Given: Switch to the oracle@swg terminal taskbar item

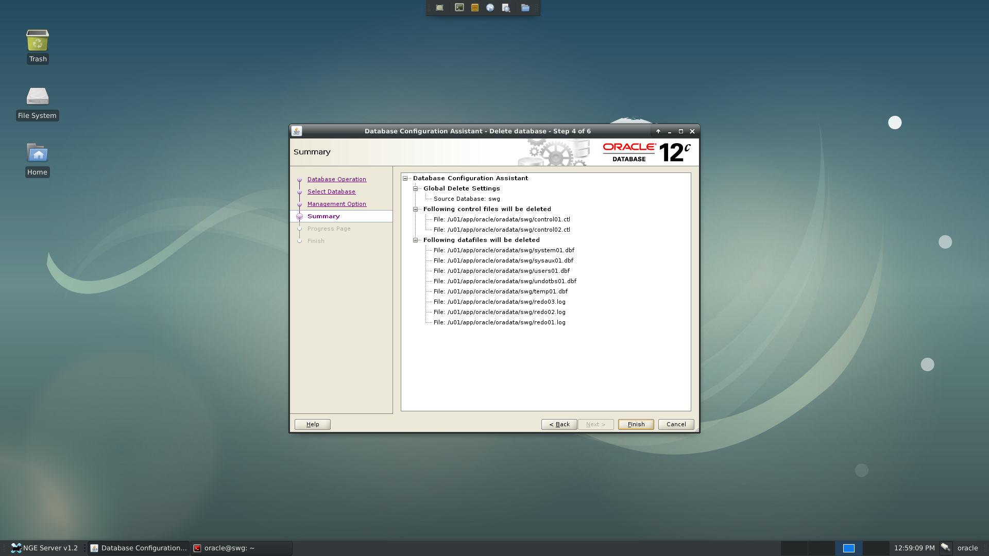Looking at the screenshot, I should pyautogui.click(x=242, y=548).
